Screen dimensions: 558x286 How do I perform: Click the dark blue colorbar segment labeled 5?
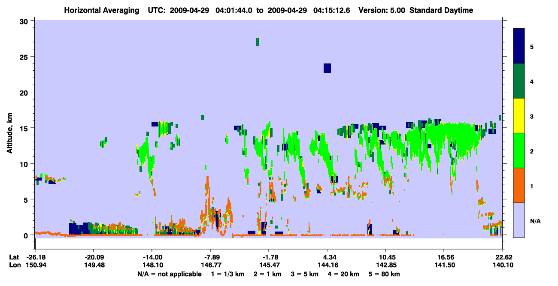(x=519, y=46)
